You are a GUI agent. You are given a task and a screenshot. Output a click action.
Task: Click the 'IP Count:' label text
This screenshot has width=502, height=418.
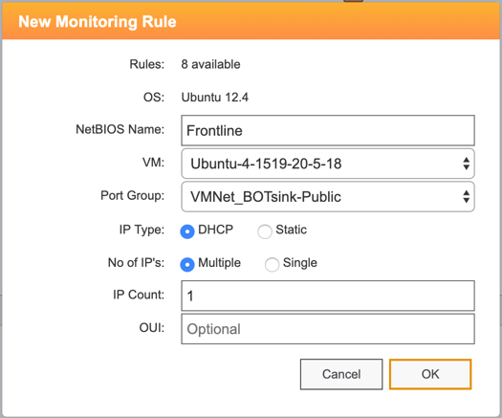pyautogui.click(x=139, y=295)
